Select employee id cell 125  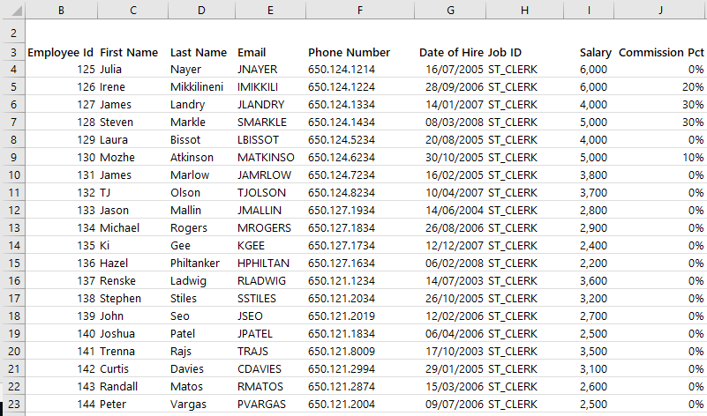point(61,69)
